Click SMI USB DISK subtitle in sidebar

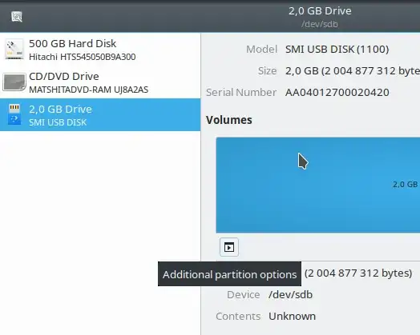pyautogui.click(x=58, y=122)
